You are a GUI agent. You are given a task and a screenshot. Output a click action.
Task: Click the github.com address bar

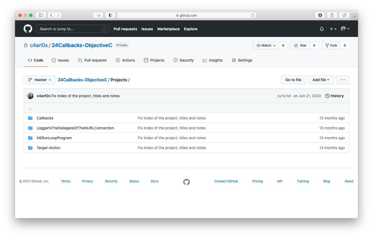click(x=186, y=15)
